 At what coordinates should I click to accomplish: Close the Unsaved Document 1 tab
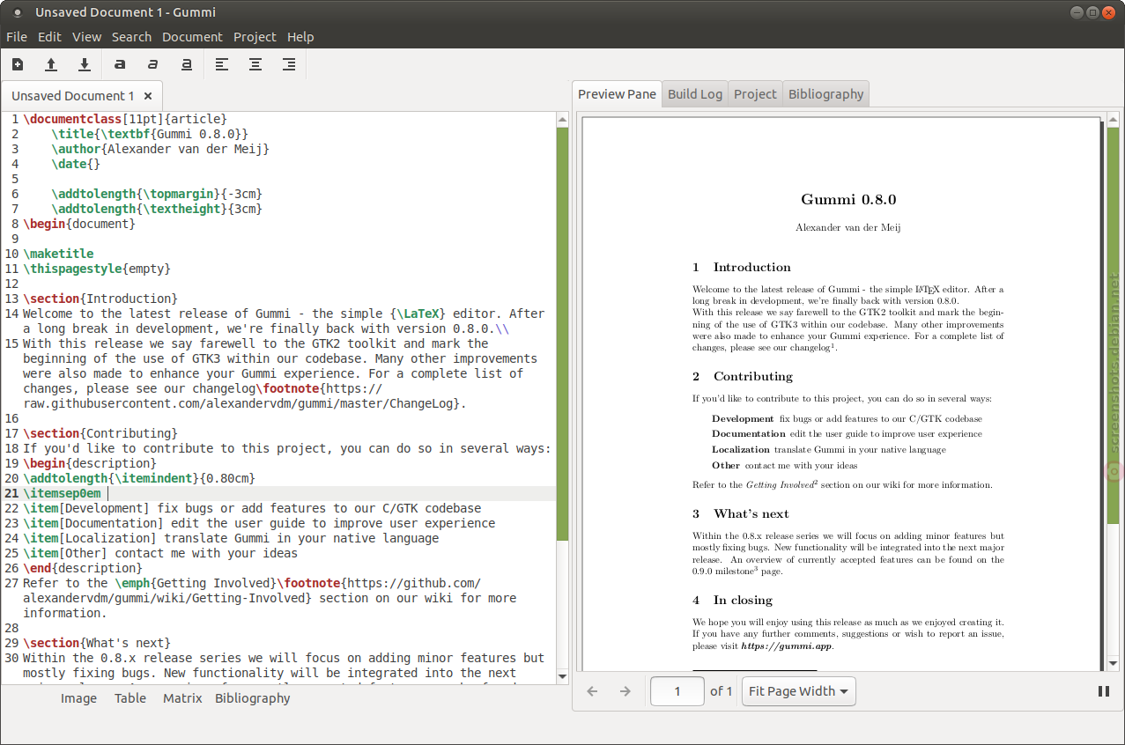click(148, 96)
